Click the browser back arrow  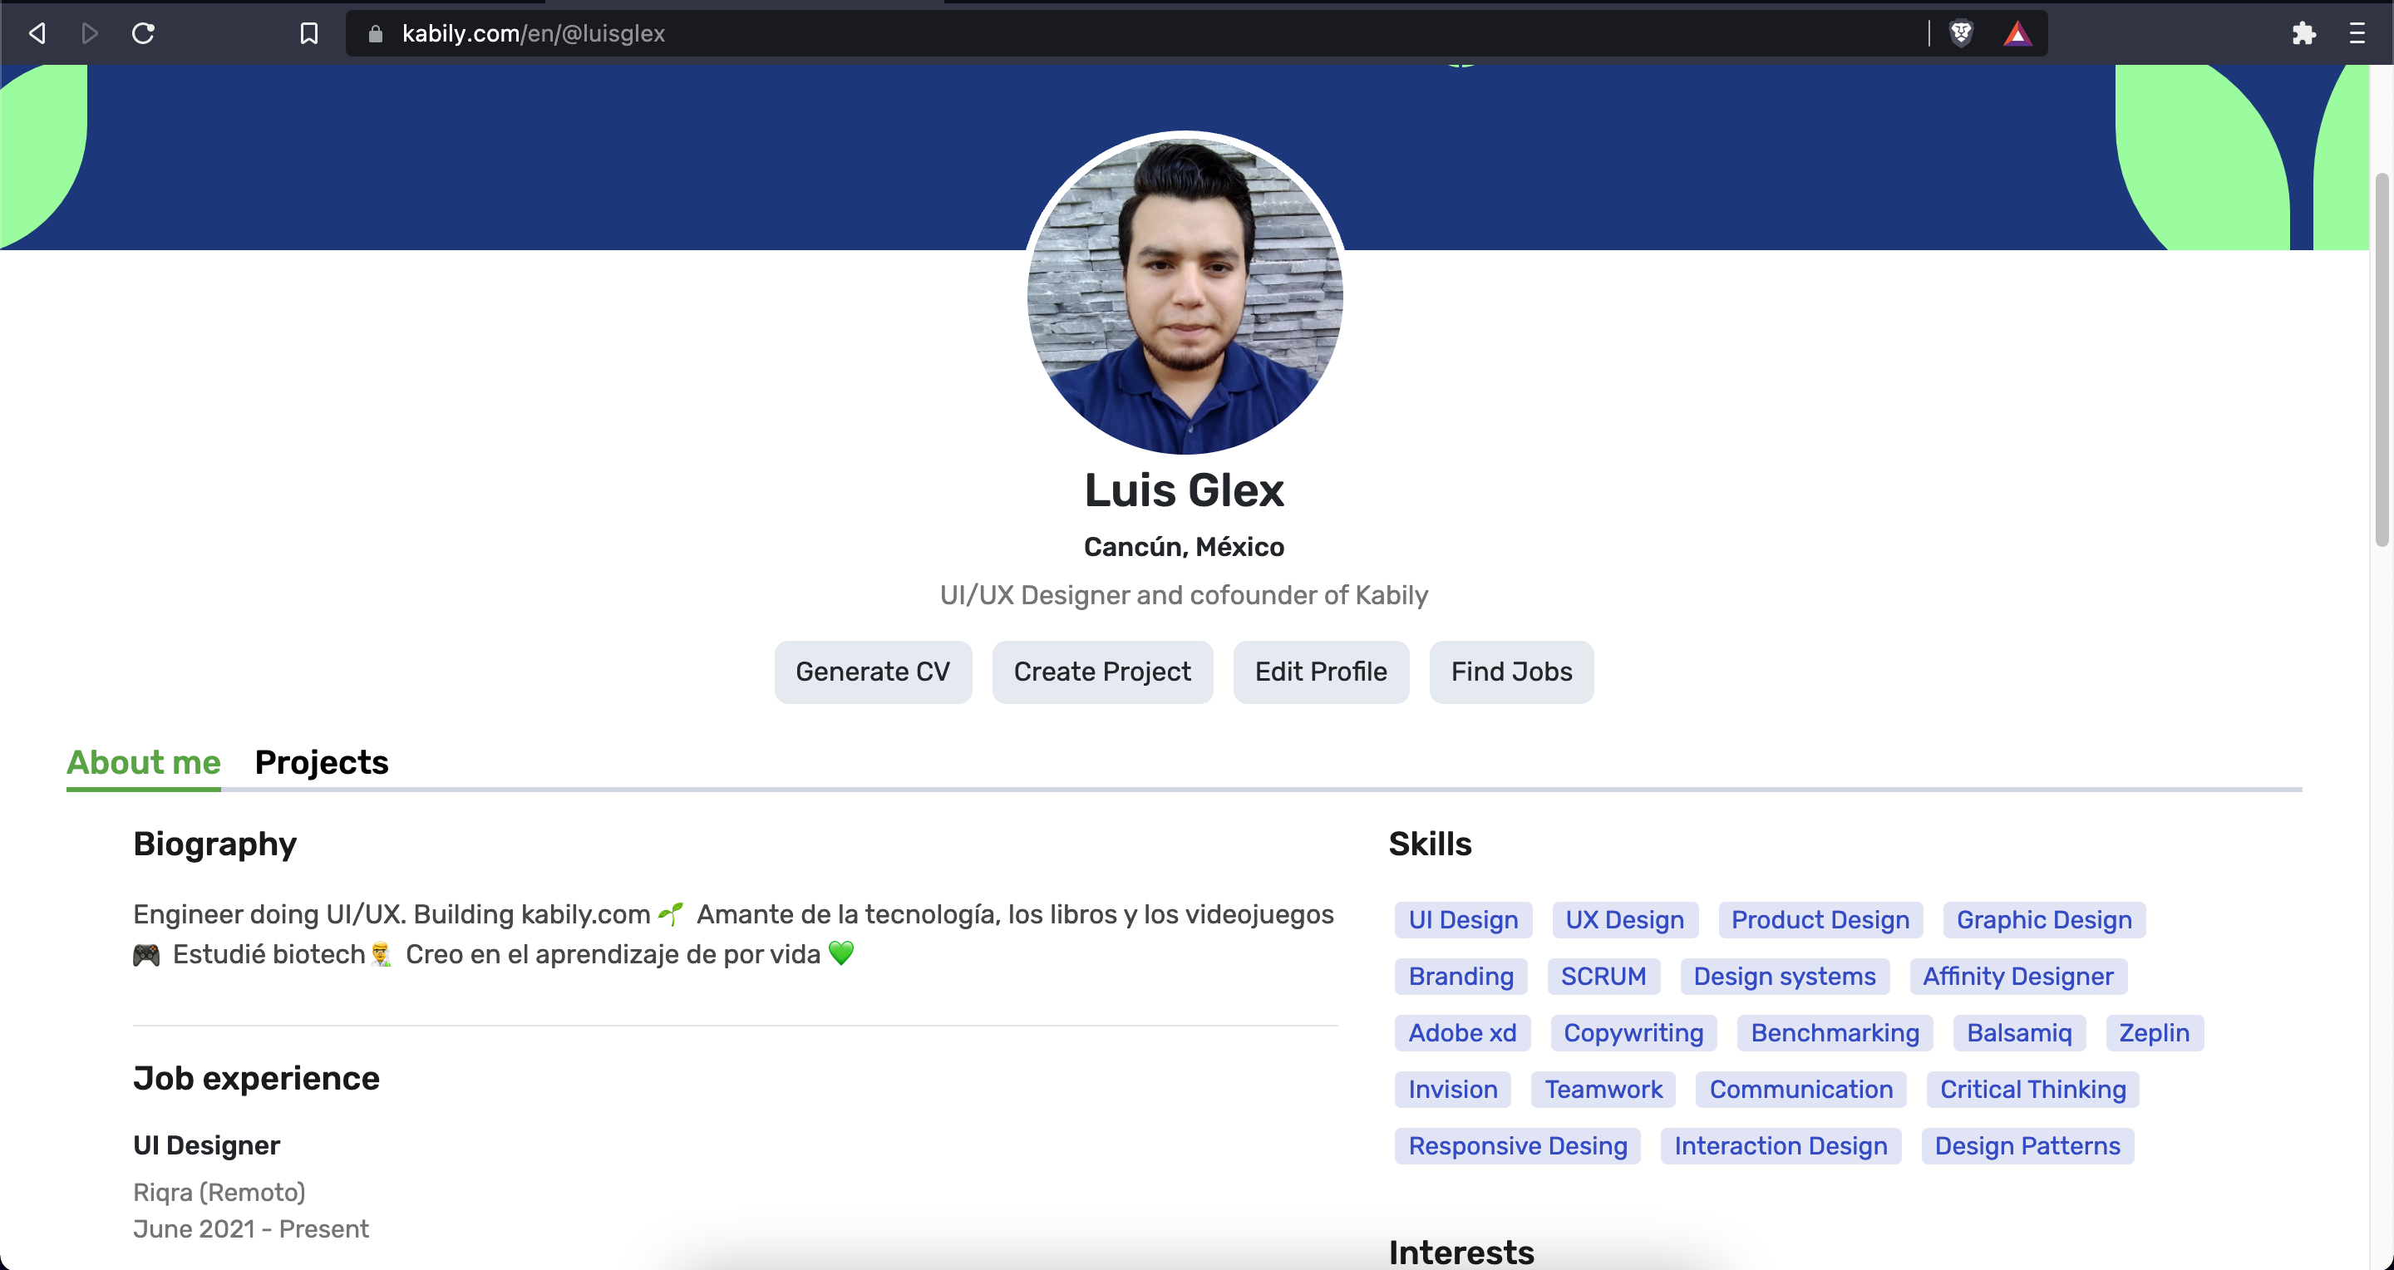(x=37, y=34)
